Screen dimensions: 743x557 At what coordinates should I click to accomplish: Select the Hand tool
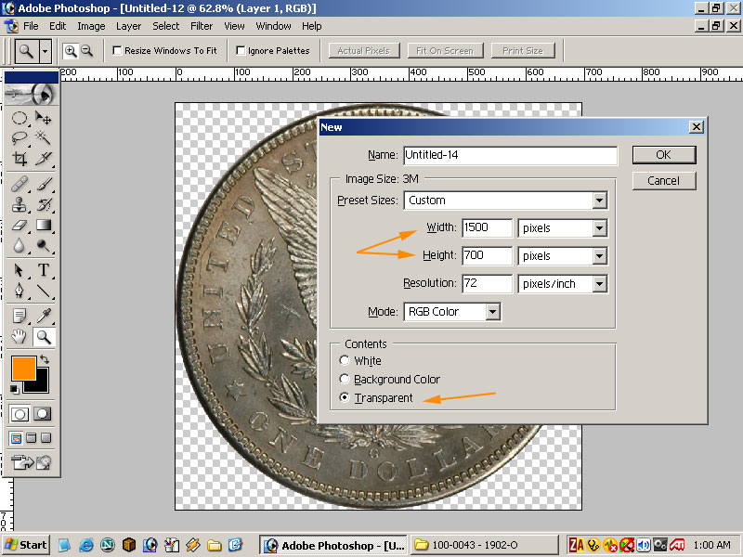pos(20,337)
